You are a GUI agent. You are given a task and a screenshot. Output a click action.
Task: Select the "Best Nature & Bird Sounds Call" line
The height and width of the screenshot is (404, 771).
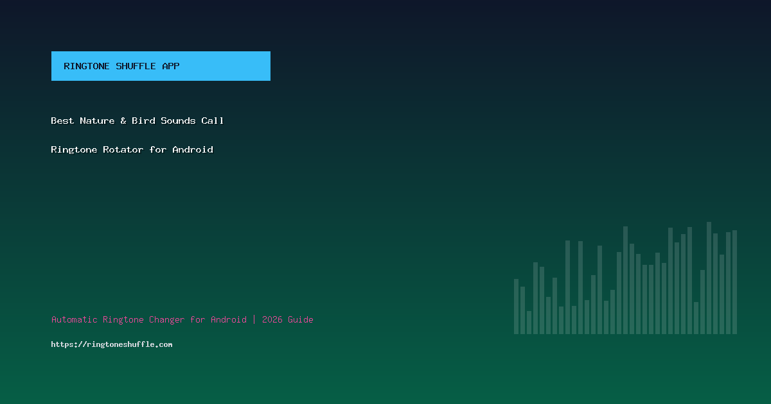[137, 121]
